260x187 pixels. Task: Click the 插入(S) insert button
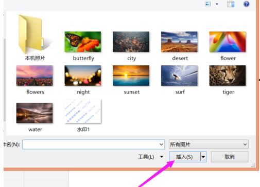[x=184, y=157]
